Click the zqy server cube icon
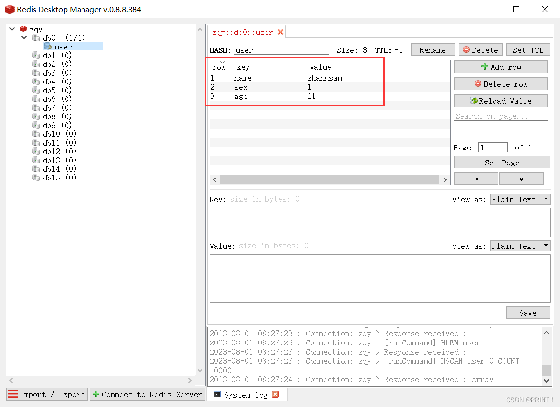 tap(23, 28)
